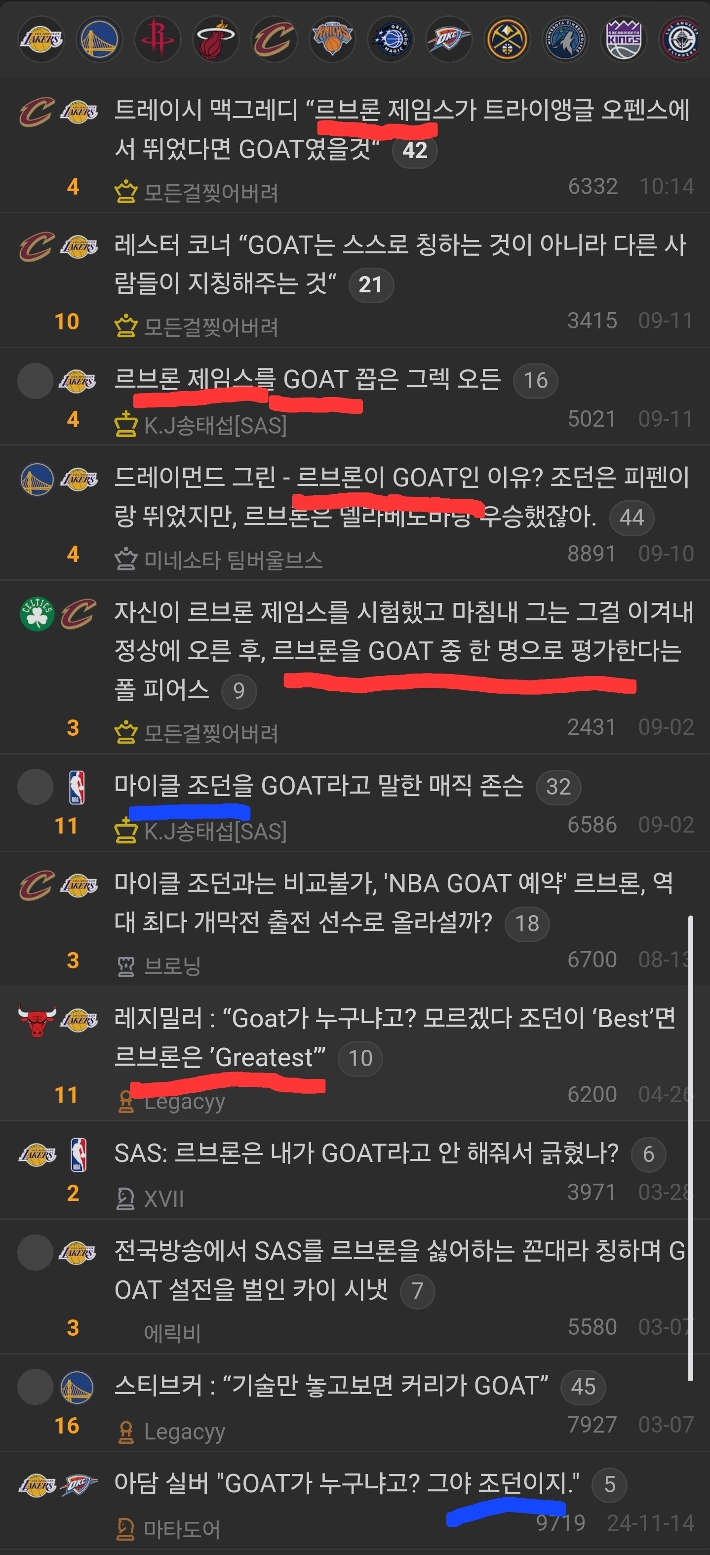710x1555 pixels.
Task: Tap the Sacramento Kings team icon
Action: coord(624,39)
